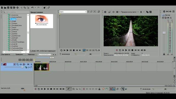Open the What's This help icon
Viewport: 176px width, 99px height.
[x=49, y=8]
